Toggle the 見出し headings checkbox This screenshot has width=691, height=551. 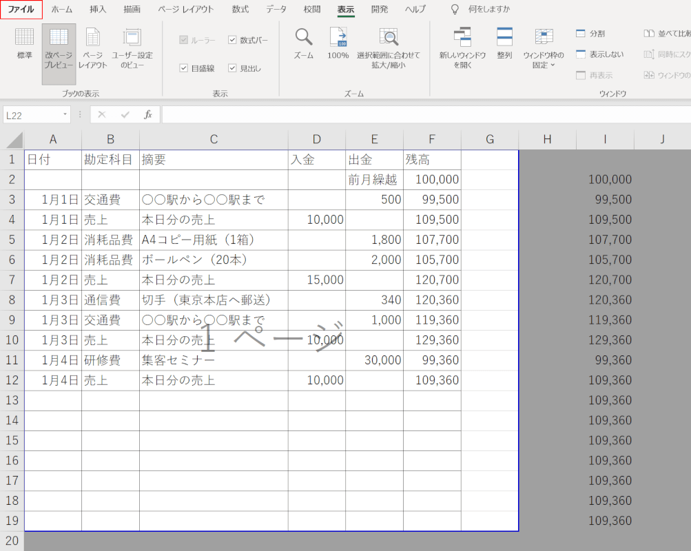click(x=233, y=68)
